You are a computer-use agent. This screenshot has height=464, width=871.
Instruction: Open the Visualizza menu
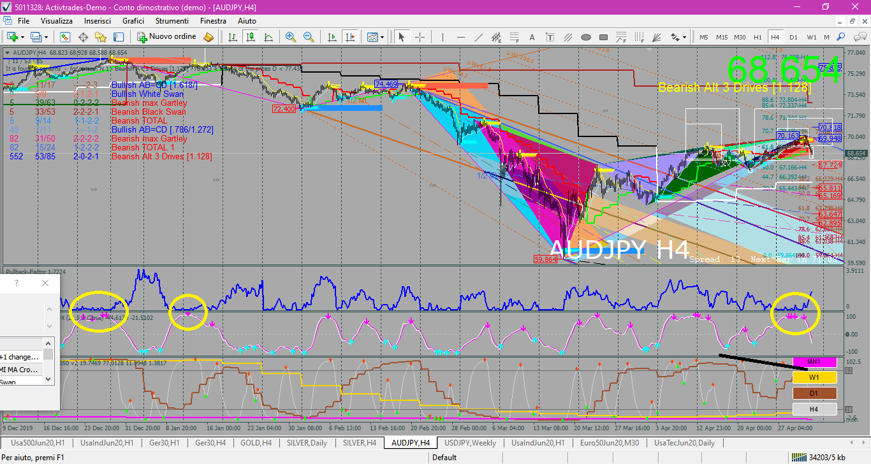point(57,21)
